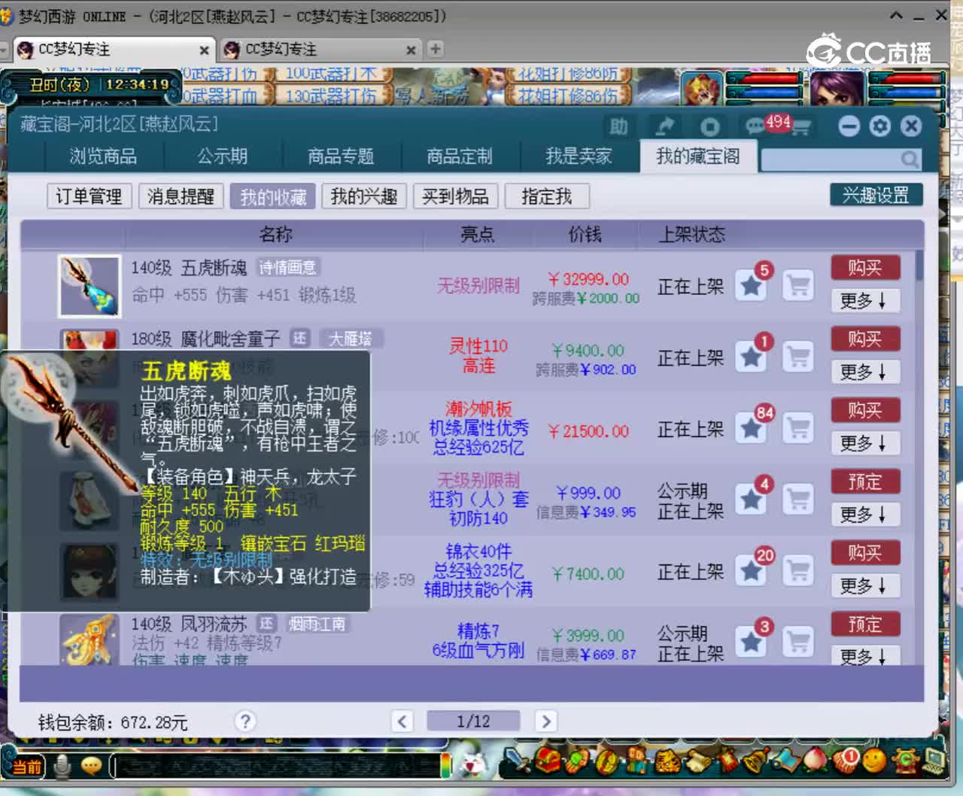The image size is (963, 796).
Task: Expand 更多 for 凤羽流苏 row
Action: click(x=864, y=656)
